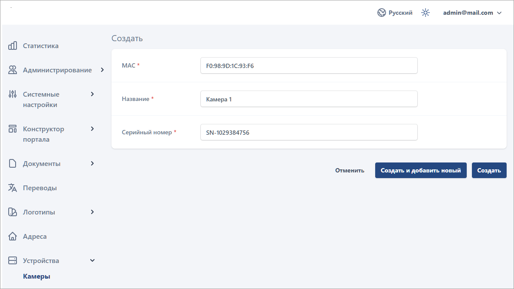The height and width of the screenshot is (289, 514).
Task: Toggle light/dark theme sun icon
Action: (x=426, y=13)
